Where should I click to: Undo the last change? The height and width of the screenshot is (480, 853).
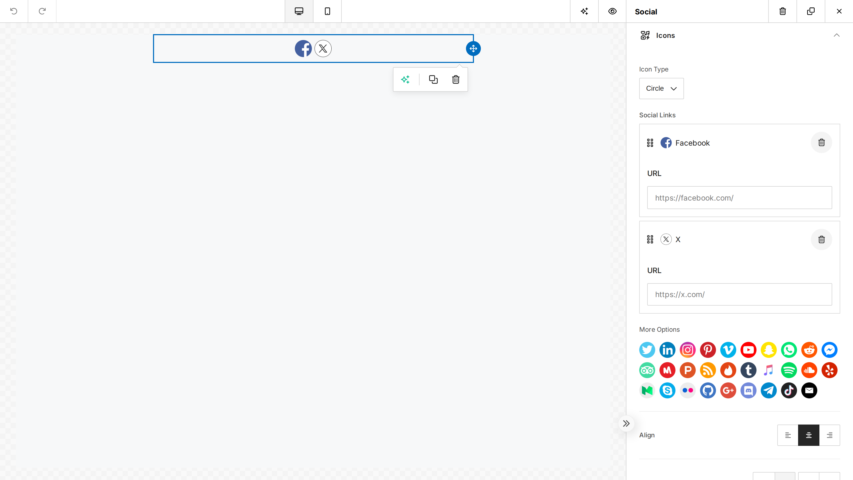point(14,11)
